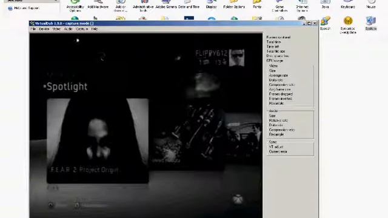Open the Mouse settings icon

point(370,4)
